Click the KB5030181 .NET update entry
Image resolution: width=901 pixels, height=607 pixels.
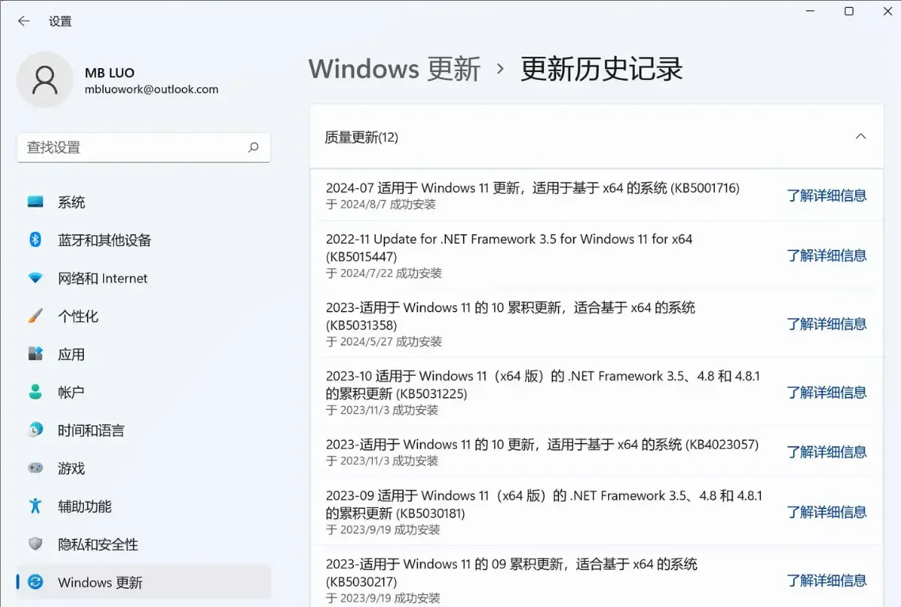pos(544,503)
